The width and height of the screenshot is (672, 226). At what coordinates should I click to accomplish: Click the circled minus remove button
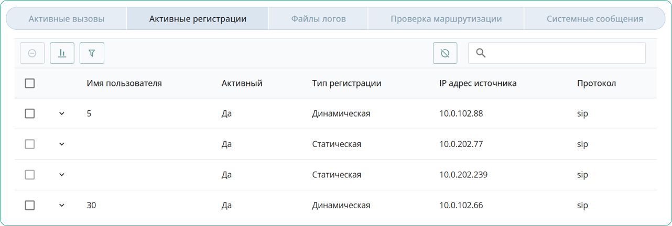coord(32,53)
